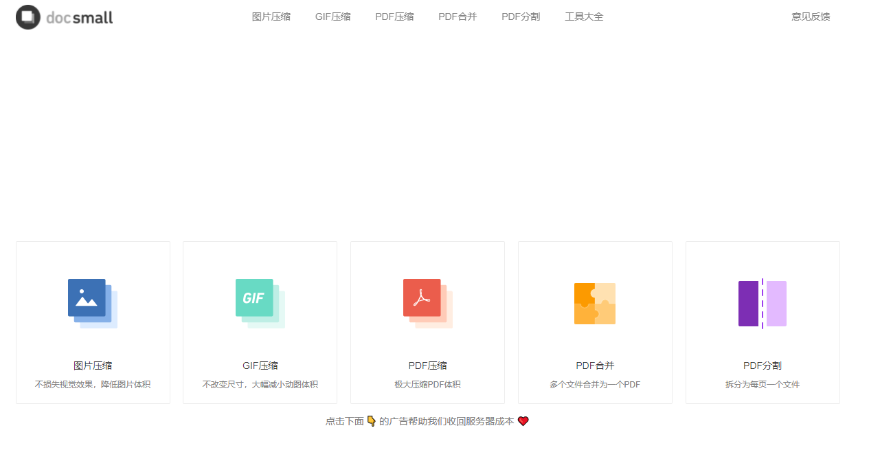The height and width of the screenshot is (461, 869).
Task: Open the blue 图片压缩 image icon
Action: [93, 304]
